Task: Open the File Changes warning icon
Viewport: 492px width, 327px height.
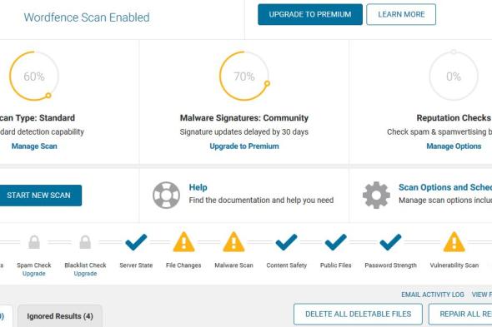Action: click(x=183, y=242)
